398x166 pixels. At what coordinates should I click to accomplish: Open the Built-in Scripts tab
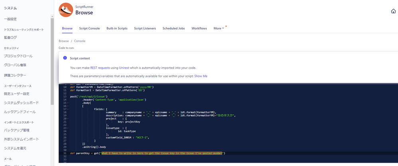coord(117,28)
